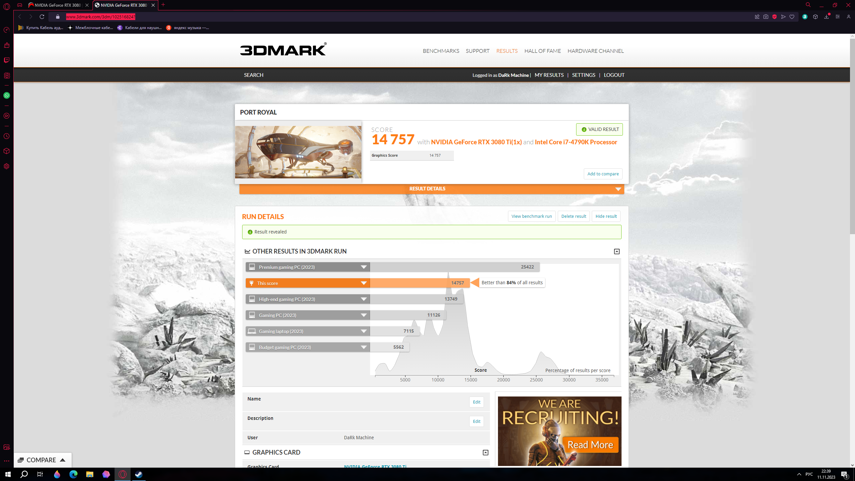Open Twitch in the Opera sidebar

click(7, 60)
